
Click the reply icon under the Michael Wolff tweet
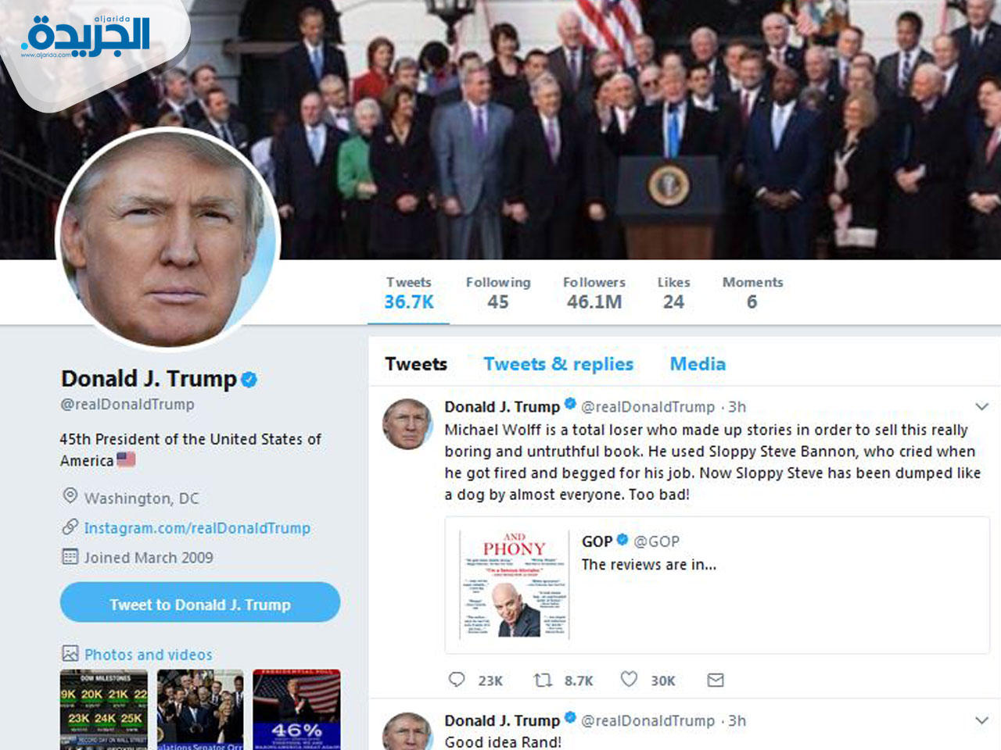click(x=457, y=680)
